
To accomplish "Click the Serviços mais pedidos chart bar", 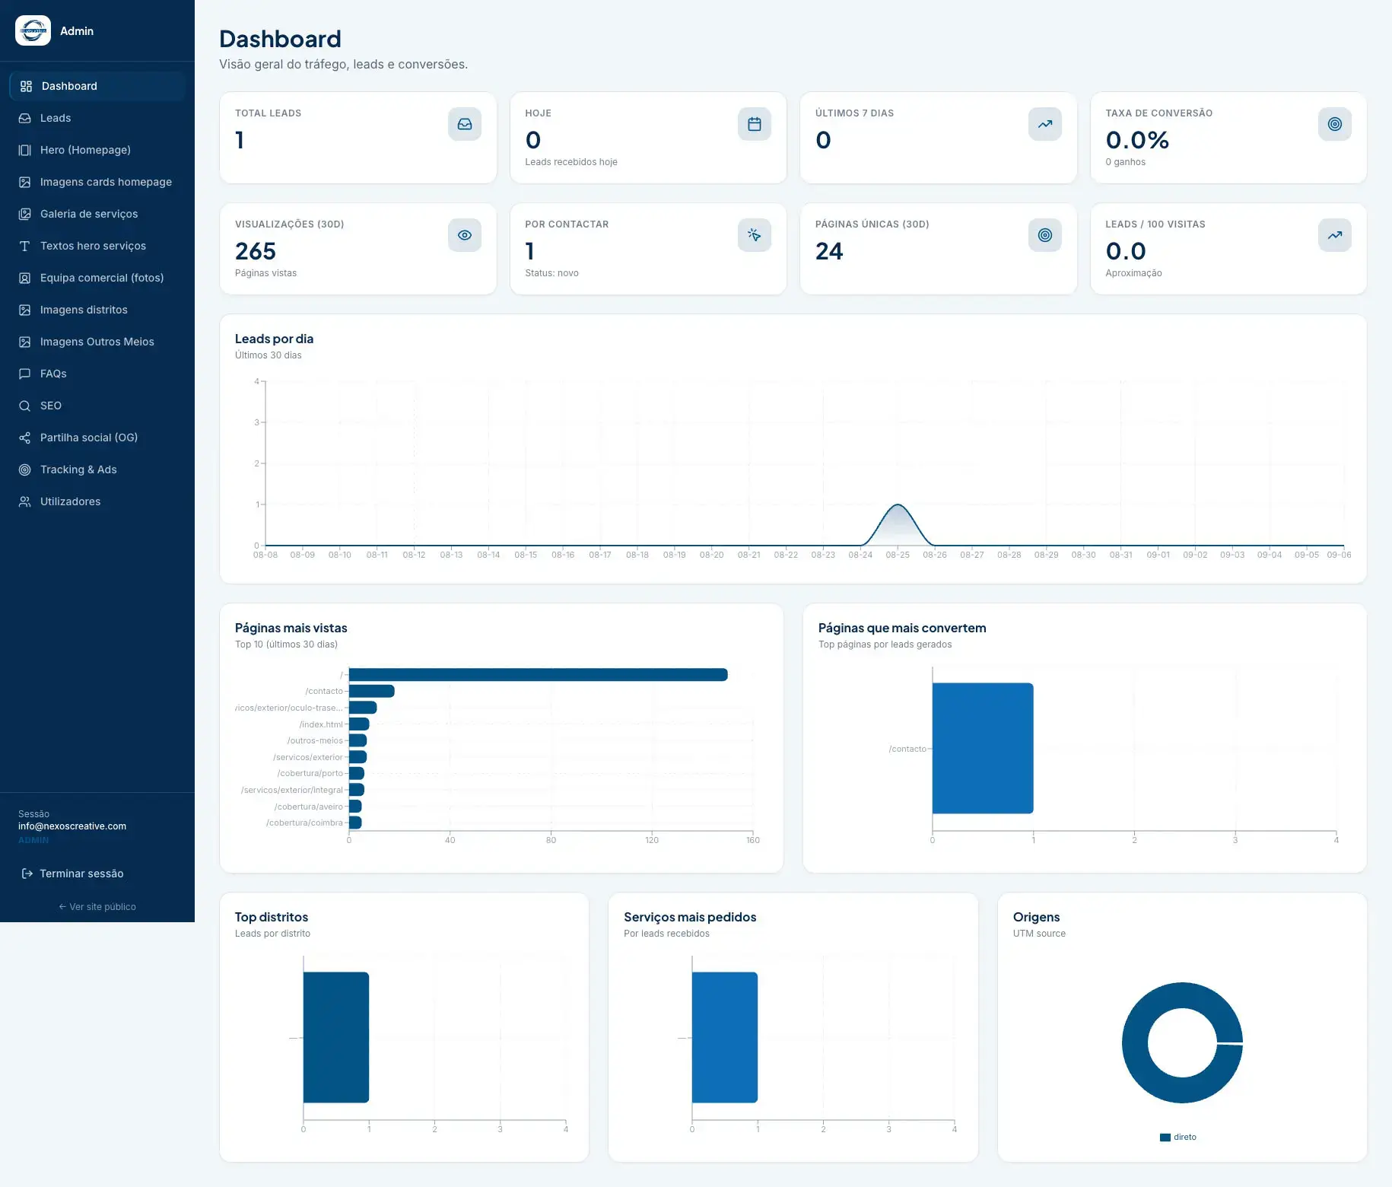I will pos(725,1037).
